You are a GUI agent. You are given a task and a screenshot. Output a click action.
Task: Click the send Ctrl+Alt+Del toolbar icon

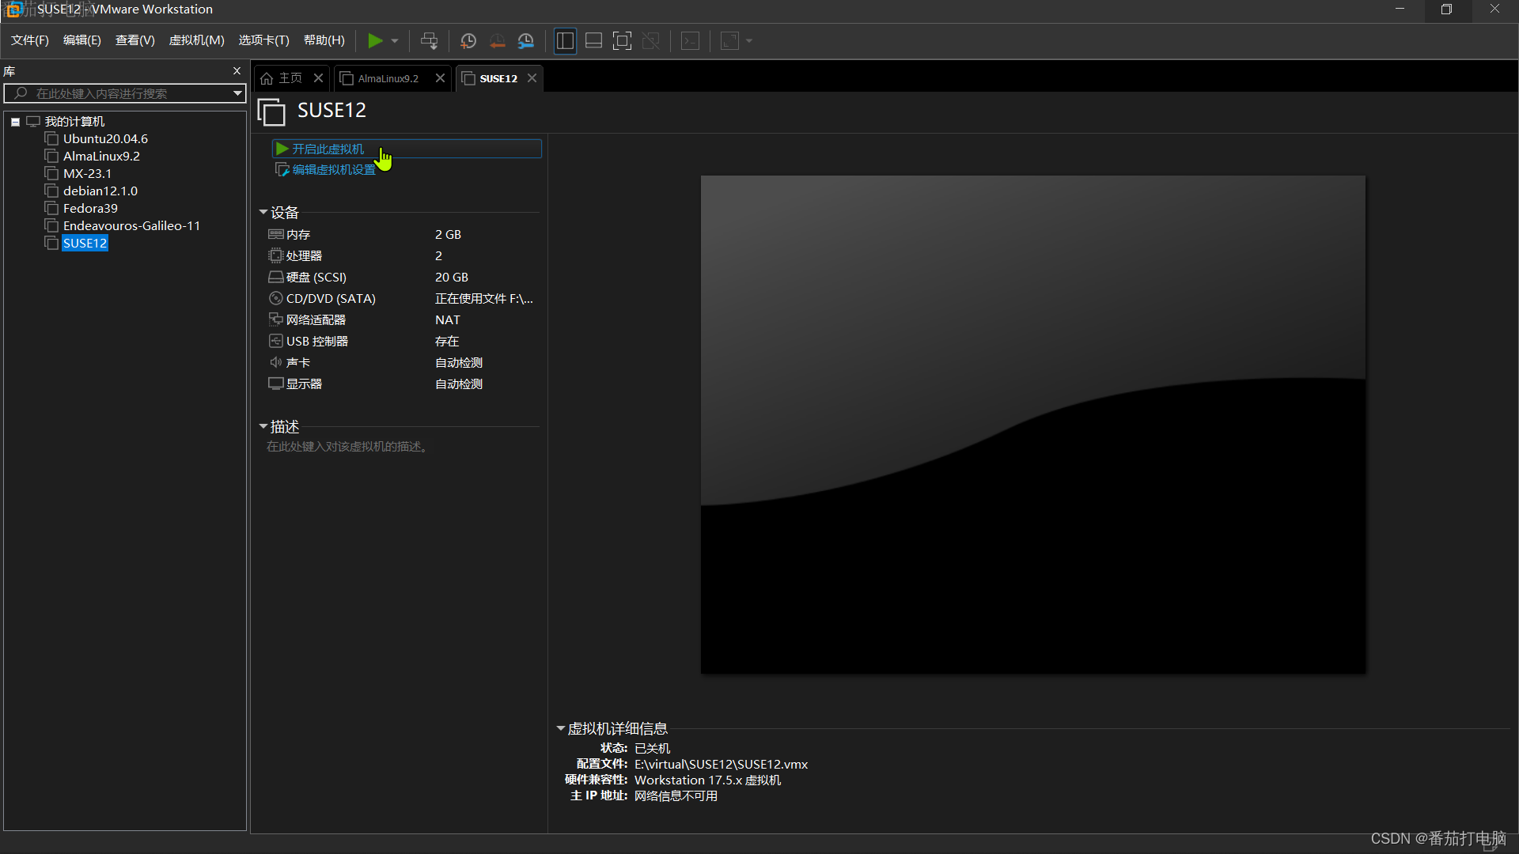pos(429,40)
